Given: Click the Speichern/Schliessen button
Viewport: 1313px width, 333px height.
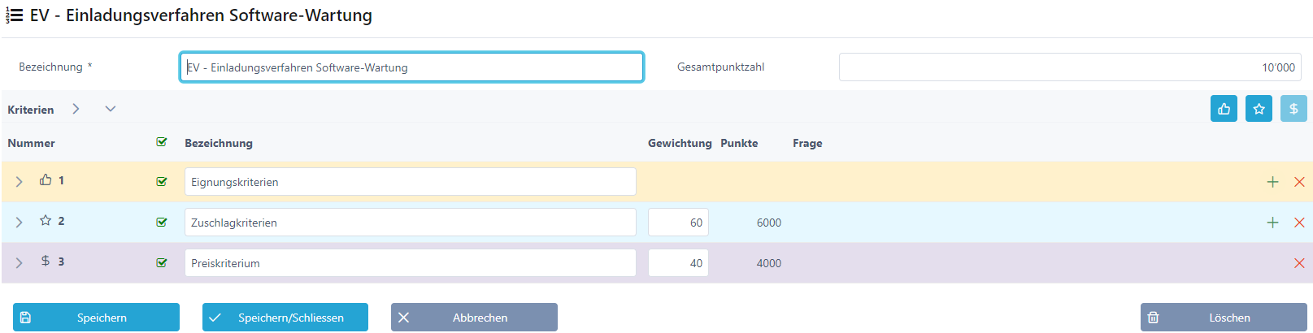Looking at the screenshot, I should [285, 318].
